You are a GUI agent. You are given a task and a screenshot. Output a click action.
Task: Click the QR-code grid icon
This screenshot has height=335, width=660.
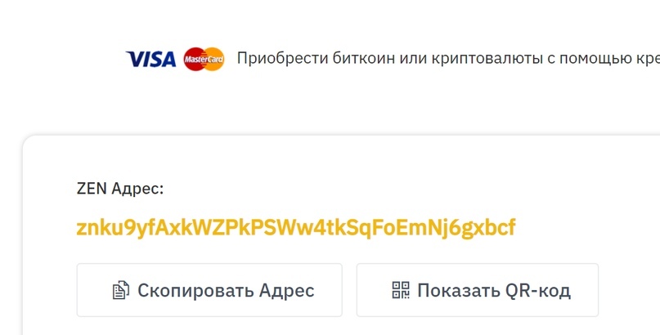tap(401, 290)
